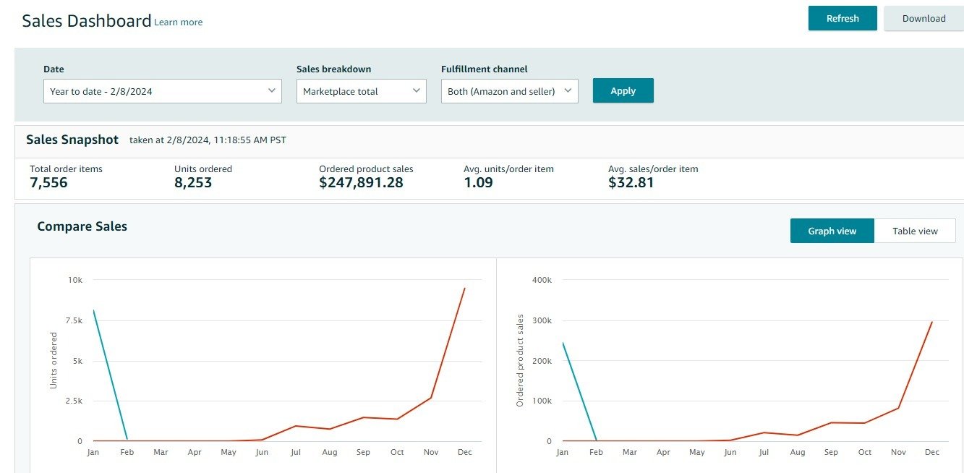The height and width of the screenshot is (473, 964).
Task: Open the Sales breakdown dropdown
Action: 361,91
